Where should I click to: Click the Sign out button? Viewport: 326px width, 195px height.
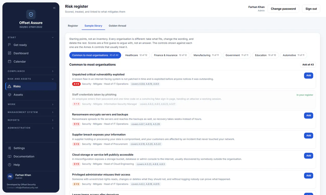click(311, 9)
